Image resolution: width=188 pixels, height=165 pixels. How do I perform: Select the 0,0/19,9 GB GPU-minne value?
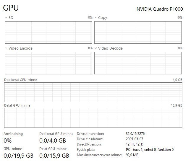click(18, 156)
